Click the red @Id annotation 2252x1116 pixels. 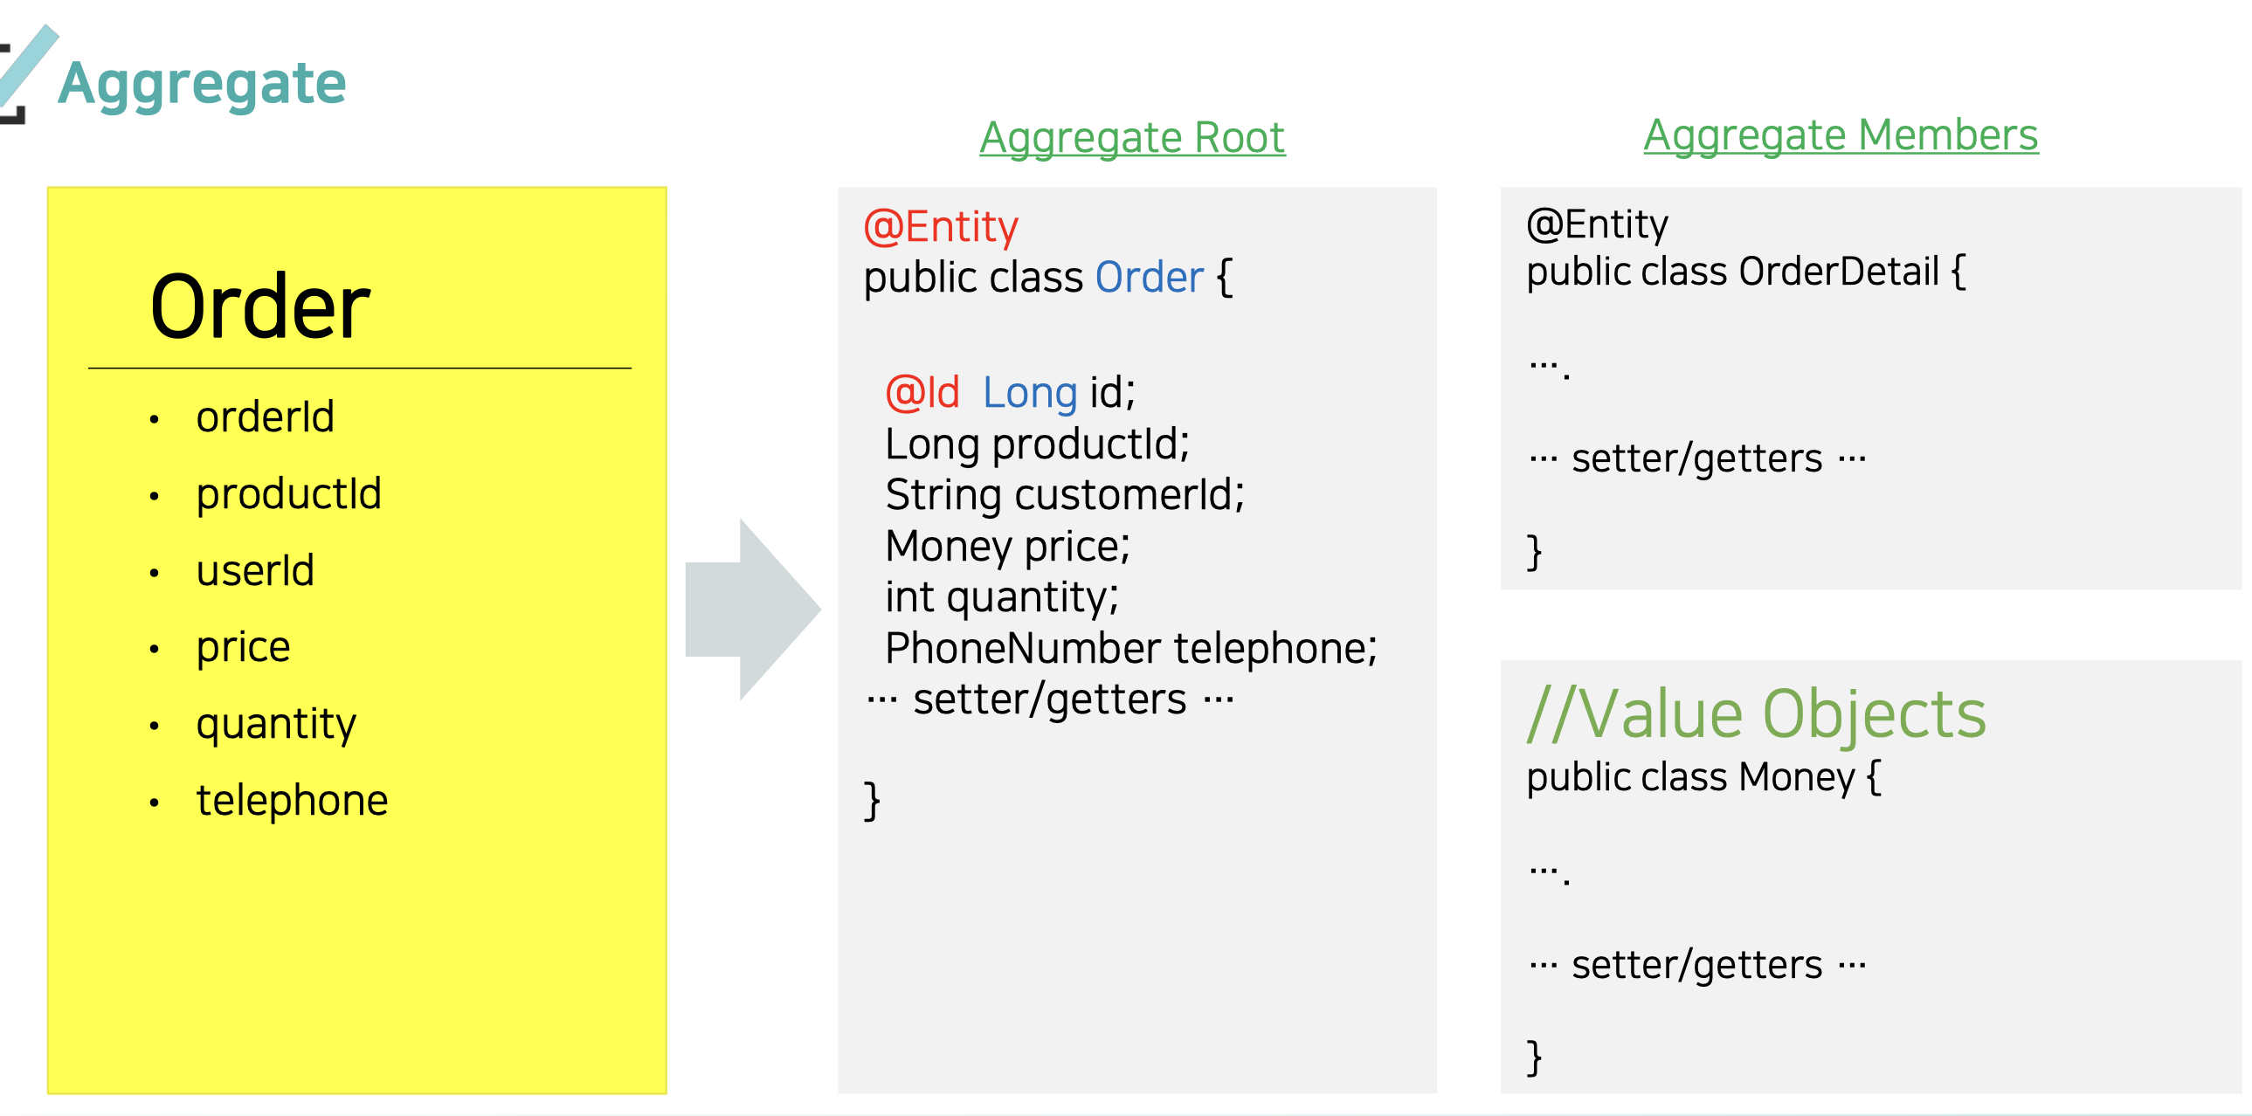(922, 392)
